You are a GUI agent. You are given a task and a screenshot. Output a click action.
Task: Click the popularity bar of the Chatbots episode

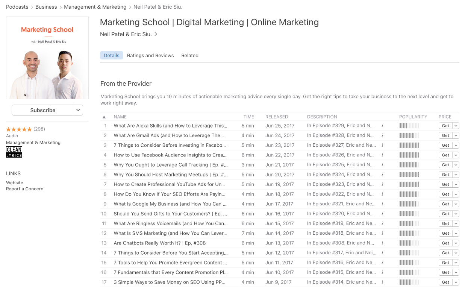pos(409,243)
